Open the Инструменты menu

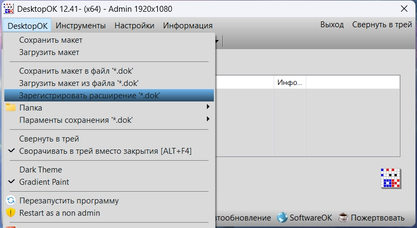[81, 26]
